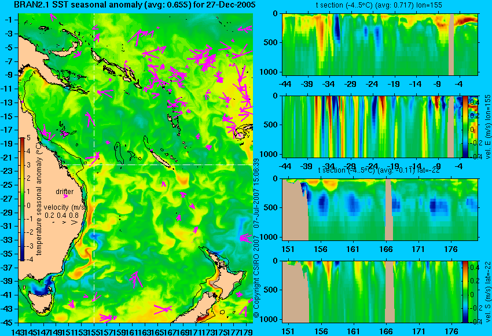The image size is (492, 336).
Task: Click the "t section ... lat=-22" panel title
Action: (379, 170)
